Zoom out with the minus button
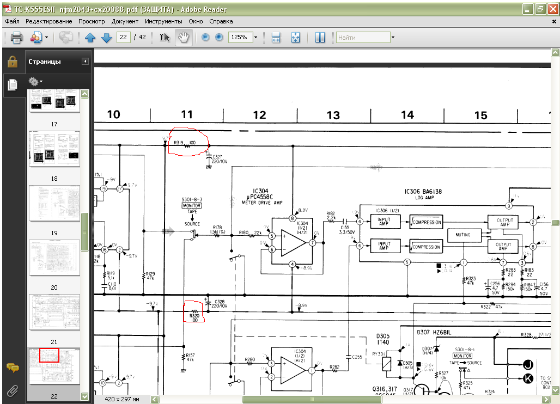The height and width of the screenshot is (404, 560). click(x=205, y=38)
